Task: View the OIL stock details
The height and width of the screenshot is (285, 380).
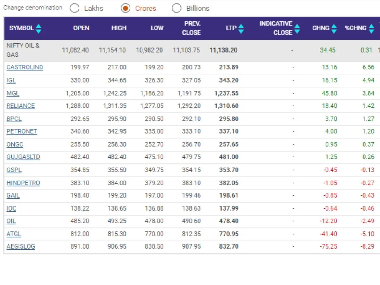Action: (11, 221)
